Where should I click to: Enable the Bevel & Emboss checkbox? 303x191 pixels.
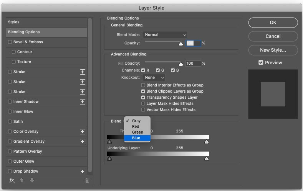click(x=10, y=42)
